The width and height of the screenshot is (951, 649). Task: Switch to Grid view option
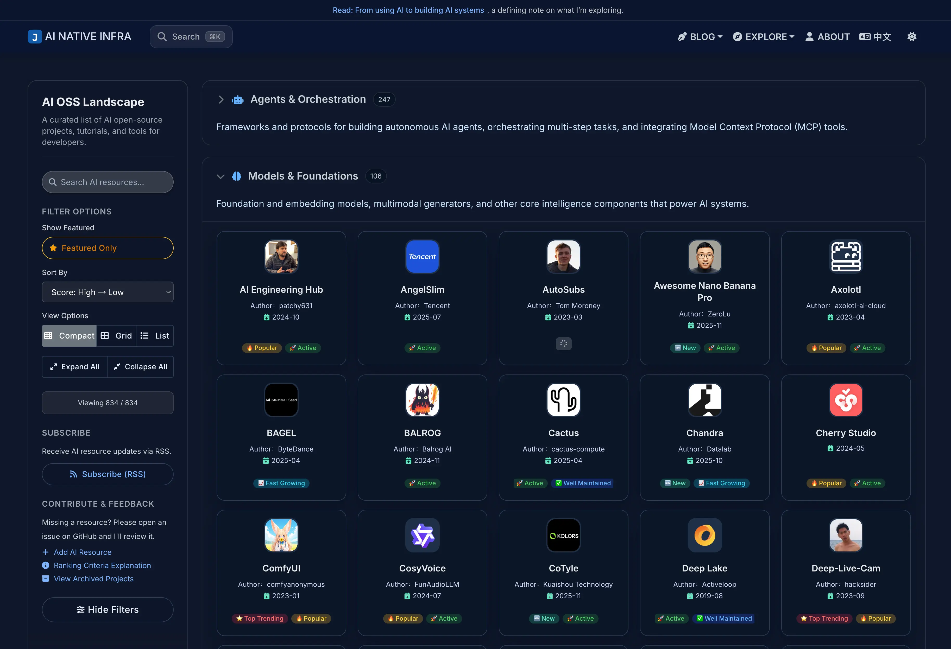click(117, 336)
